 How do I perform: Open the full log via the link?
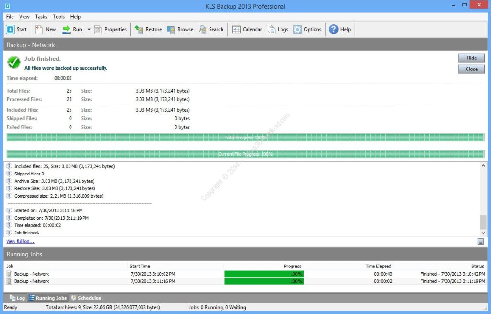coord(20,241)
